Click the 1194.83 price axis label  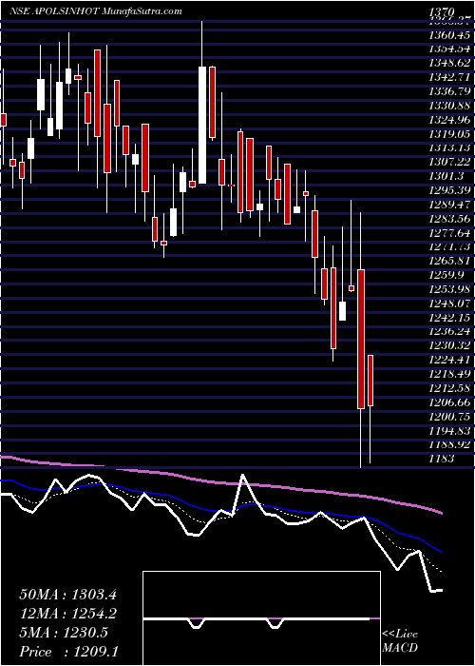point(450,431)
